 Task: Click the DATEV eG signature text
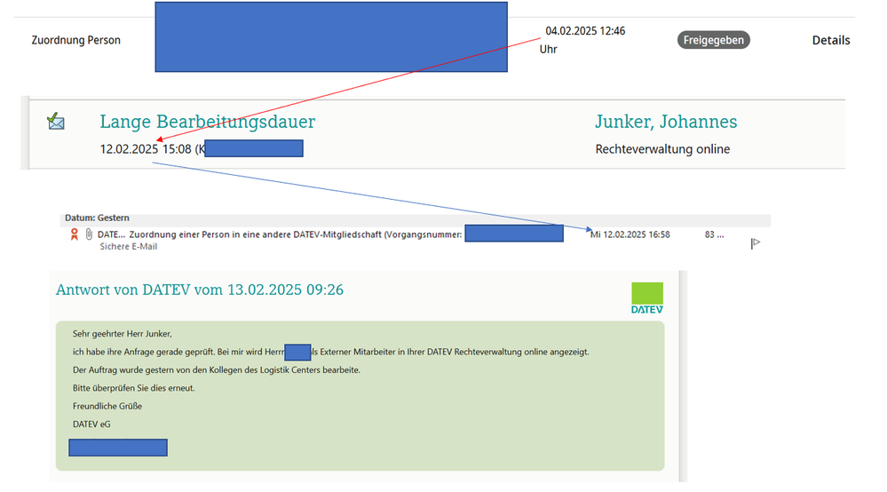click(91, 425)
